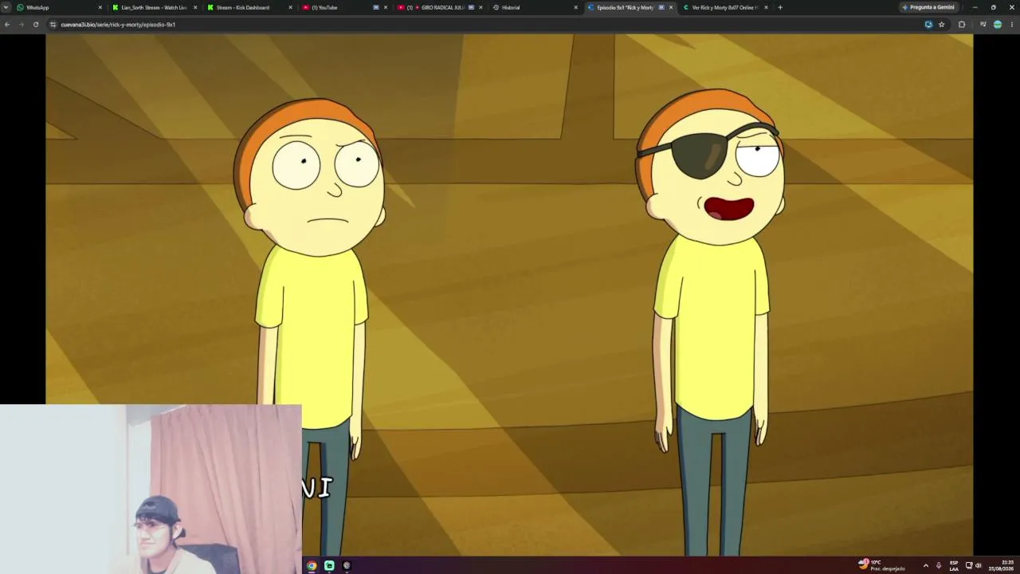The height and width of the screenshot is (574, 1020).
Task: Switch to the (1) YouTube tab
Action: click(x=344, y=7)
